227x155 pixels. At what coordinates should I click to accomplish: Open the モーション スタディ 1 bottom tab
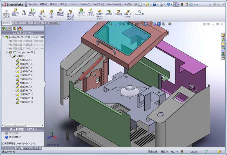click(x=32, y=148)
